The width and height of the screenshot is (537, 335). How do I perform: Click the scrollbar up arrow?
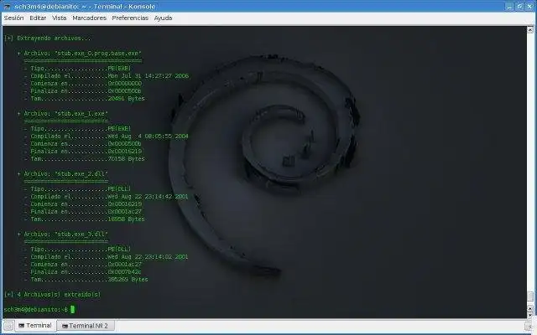pos(530,30)
